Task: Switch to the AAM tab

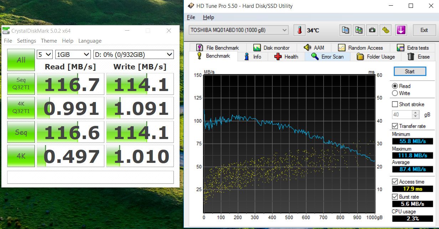Action: 314,48
